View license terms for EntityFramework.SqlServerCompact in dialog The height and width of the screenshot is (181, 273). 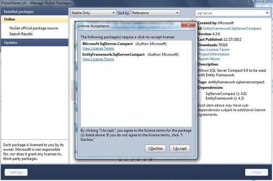pyautogui.click(x=98, y=59)
